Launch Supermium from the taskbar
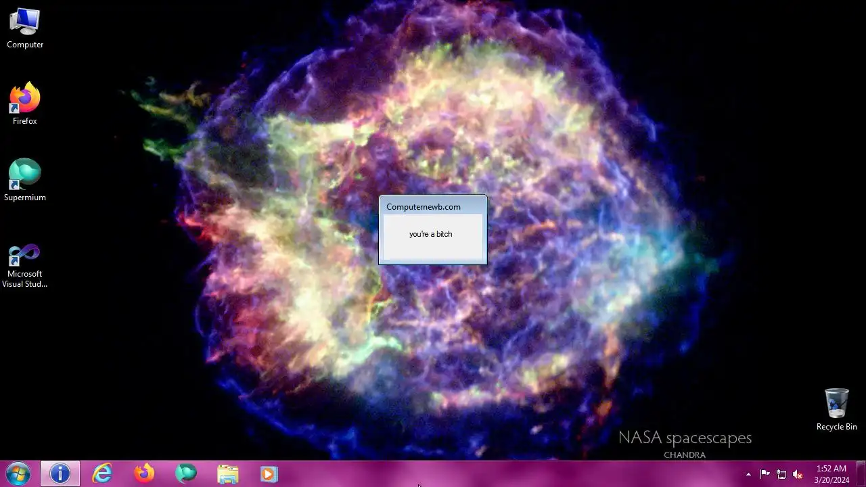Viewport: 866px width, 487px height. coord(186,473)
